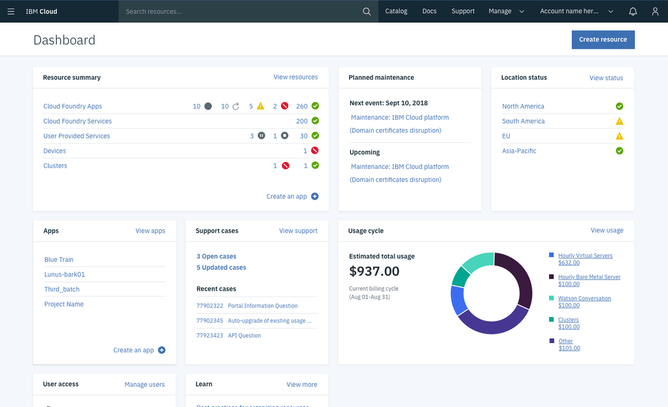Click the warning icon next to Cloud Foundry Apps
The height and width of the screenshot is (407, 668).
(261, 106)
